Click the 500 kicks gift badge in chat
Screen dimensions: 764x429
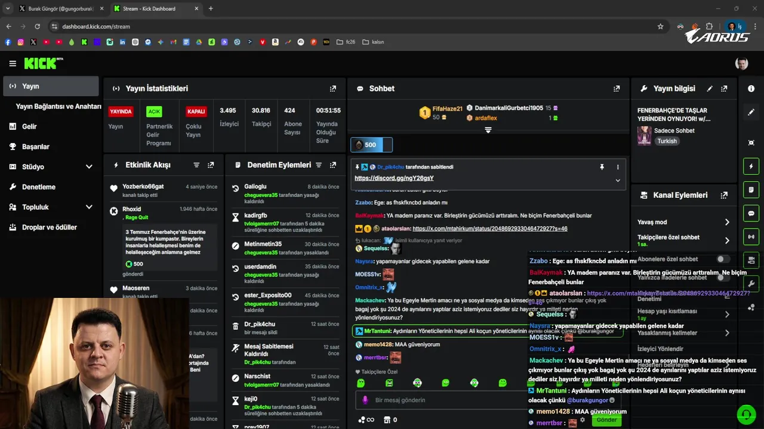point(371,145)
